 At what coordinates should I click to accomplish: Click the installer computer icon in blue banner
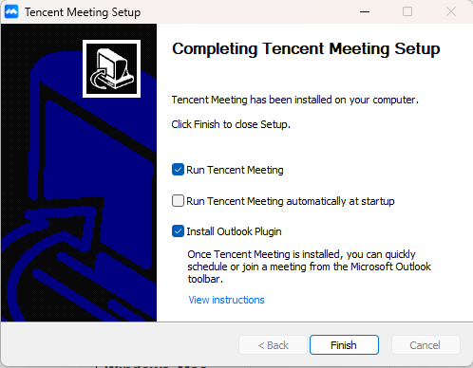(111, 68)
